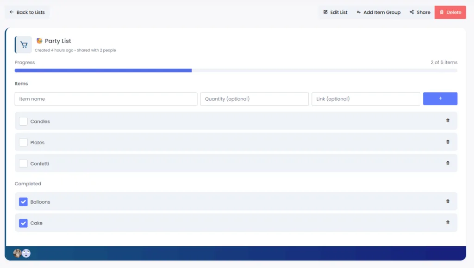
Task: Click Add Item Group button
Action: [379, 12]
